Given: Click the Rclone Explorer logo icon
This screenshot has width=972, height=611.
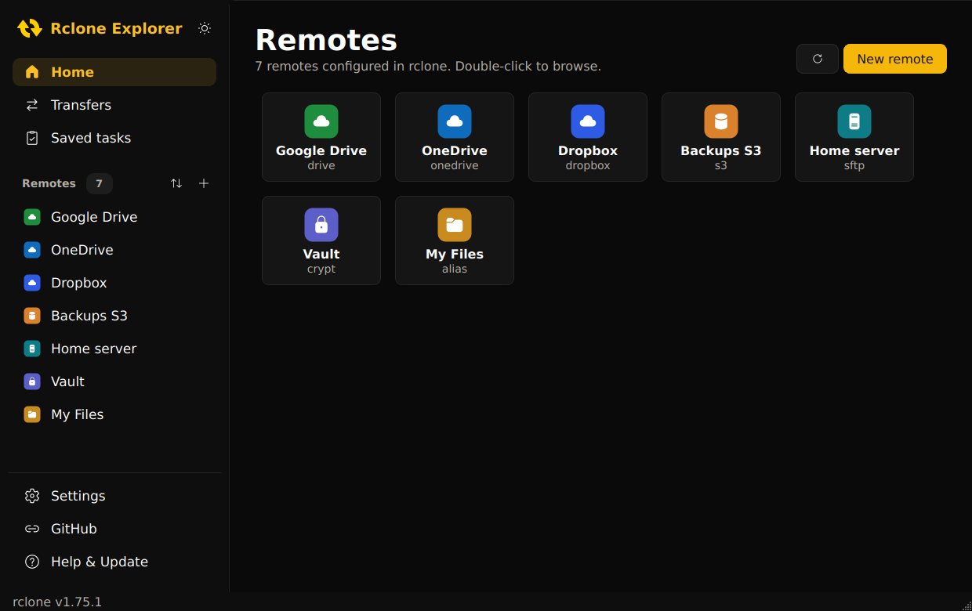Looking at the screenshot, I should click(30, 28).
